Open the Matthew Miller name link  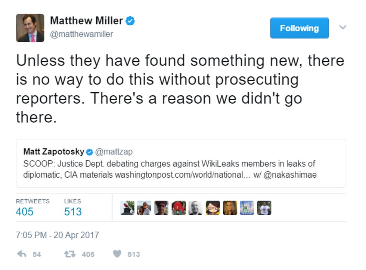coord(86,21)
